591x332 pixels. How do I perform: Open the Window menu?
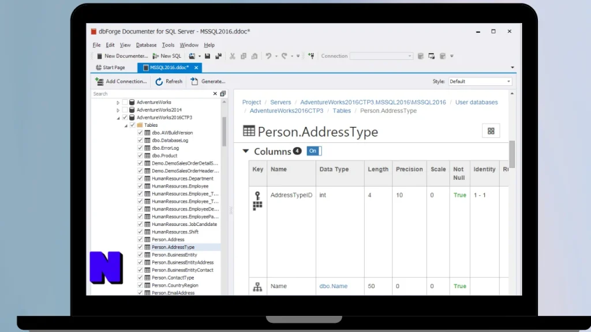(x=189, y=45)
